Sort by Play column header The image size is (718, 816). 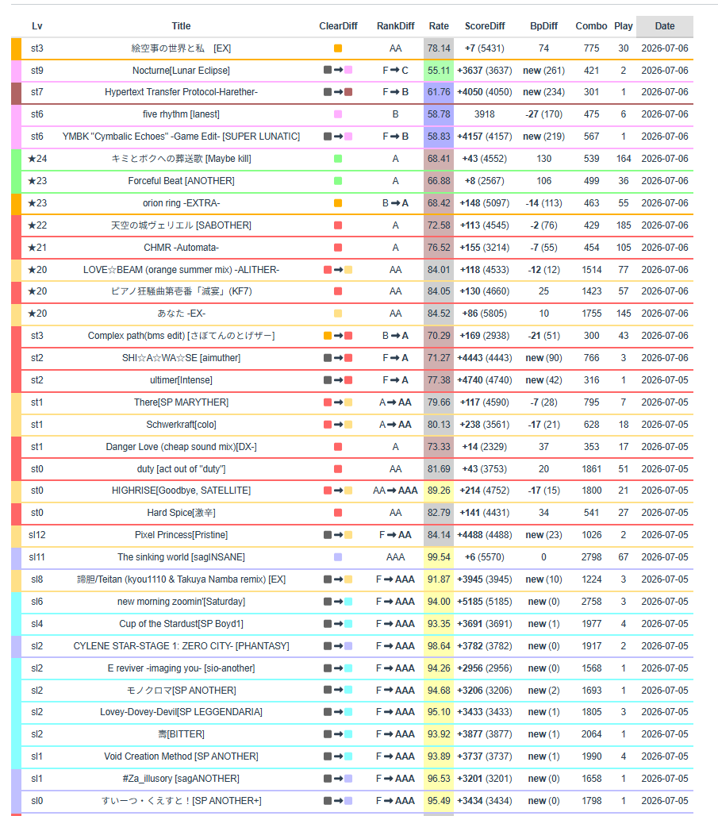click(x=624, y=26)
